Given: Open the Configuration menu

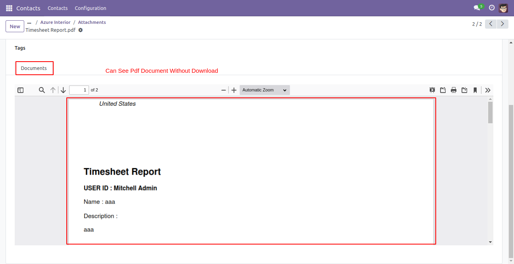Looking at the screenshot, I should [91, 8].
